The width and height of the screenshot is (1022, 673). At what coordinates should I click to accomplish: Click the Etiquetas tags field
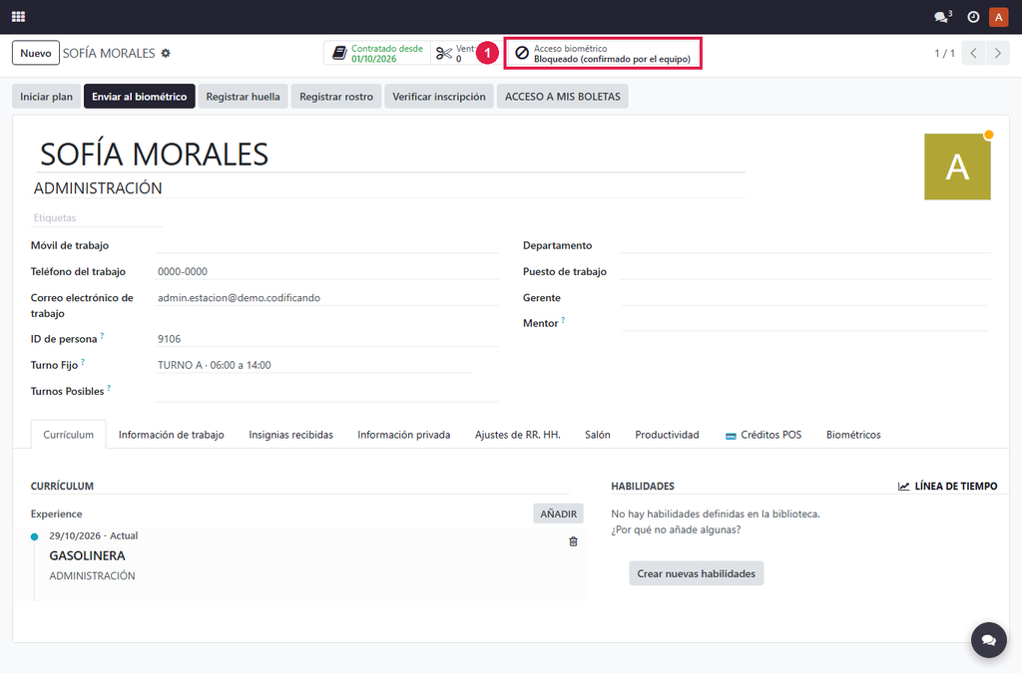click(x=97, y=218)
